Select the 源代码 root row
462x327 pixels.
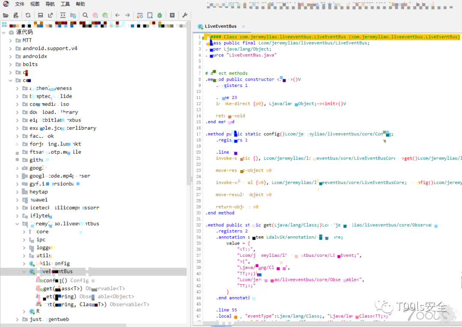[24, 33]
